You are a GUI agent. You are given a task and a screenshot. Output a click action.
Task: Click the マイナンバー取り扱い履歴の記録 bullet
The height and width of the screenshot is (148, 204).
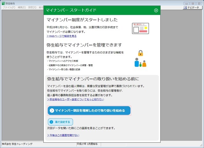point(63,70)
